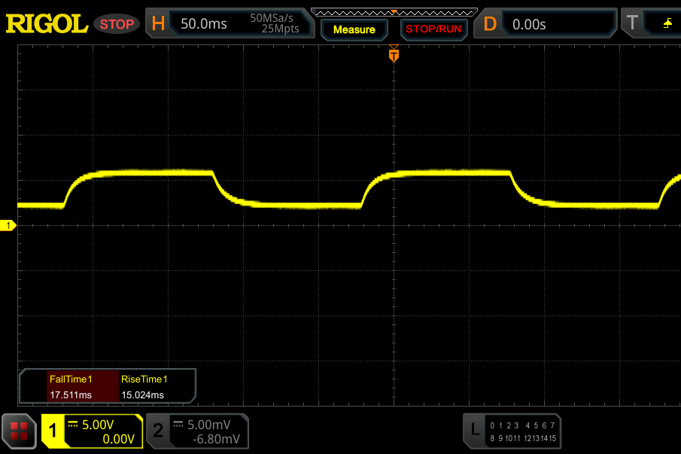Open the red four-square function menu icon

[19, 431]
